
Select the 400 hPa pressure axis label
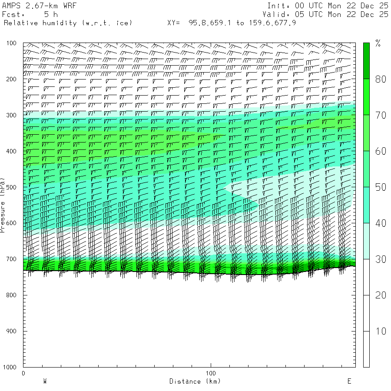[x=11, y=151]
